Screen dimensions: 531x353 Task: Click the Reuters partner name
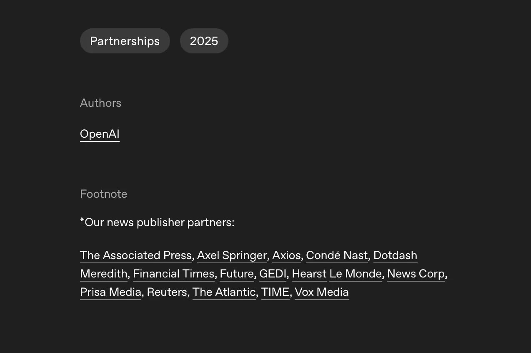click(x=167, y=292)
